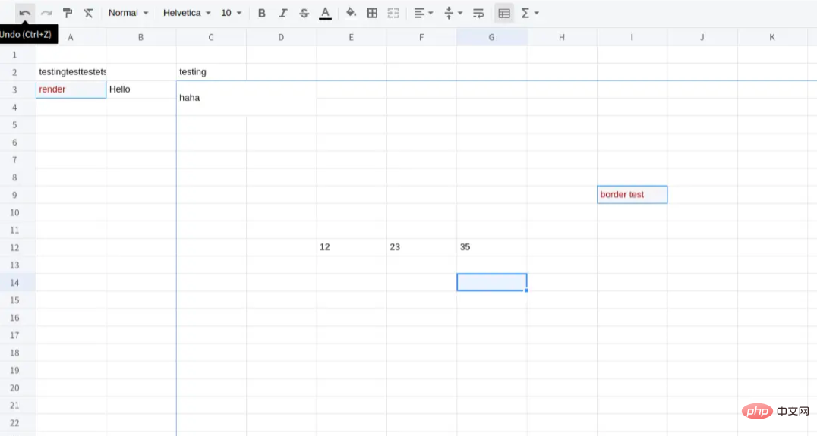Click the 'border test' cell
This screenshot has width=817, height=436.
tap(632, 195)
